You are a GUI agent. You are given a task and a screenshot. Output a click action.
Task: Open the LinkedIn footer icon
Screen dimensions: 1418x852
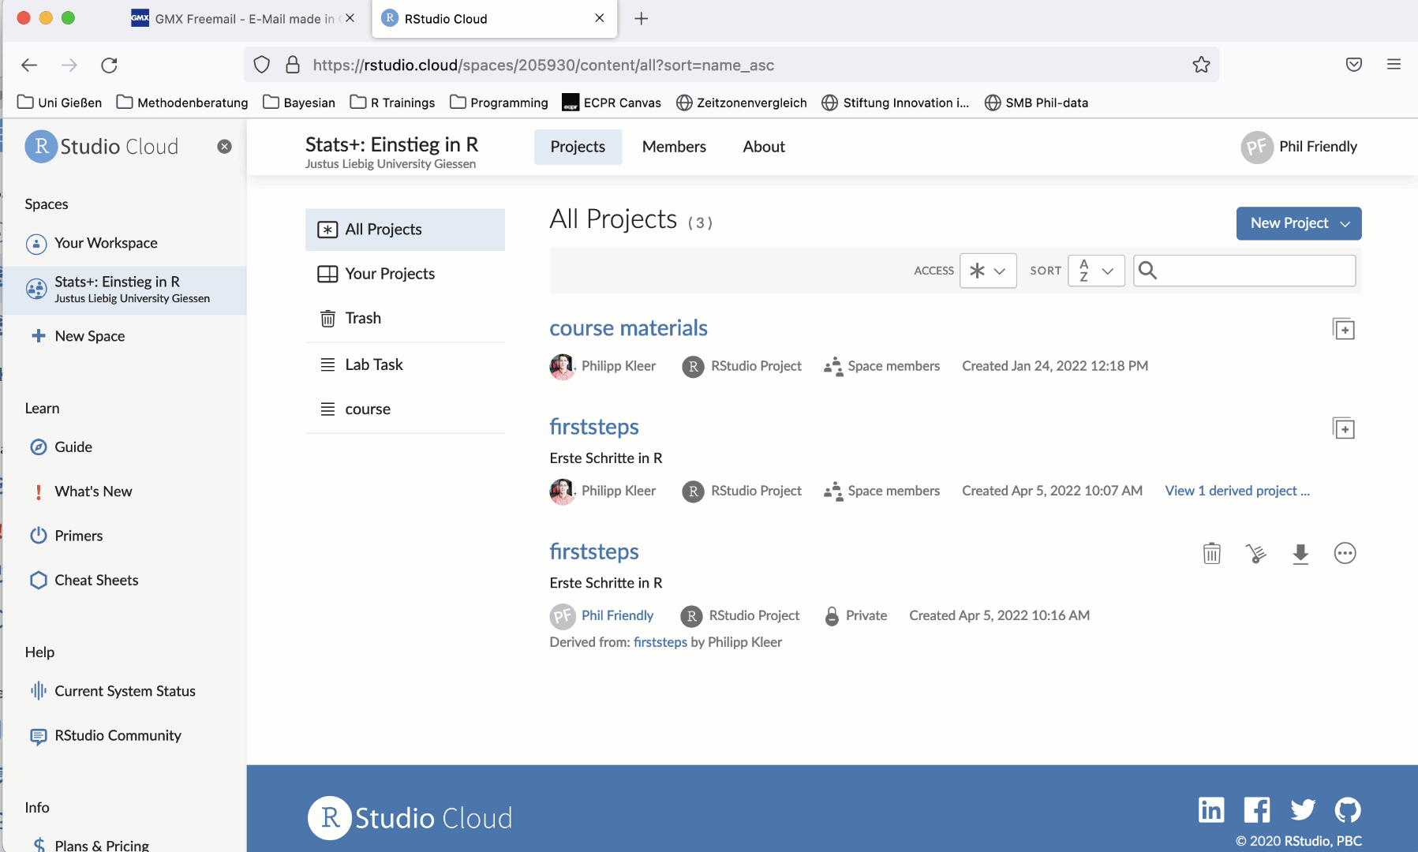click(x=1211, y=809)
